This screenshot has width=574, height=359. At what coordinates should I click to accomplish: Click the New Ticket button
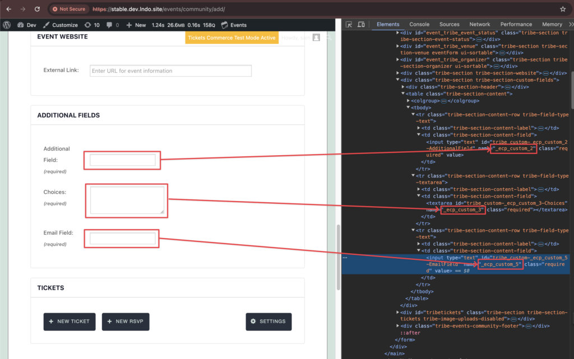[x=70, y=321]
